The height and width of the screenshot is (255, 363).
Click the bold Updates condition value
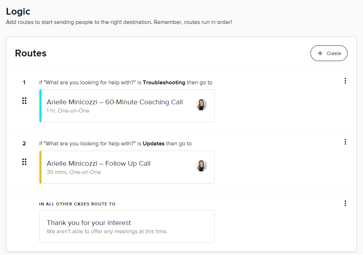tap(153, 144)
